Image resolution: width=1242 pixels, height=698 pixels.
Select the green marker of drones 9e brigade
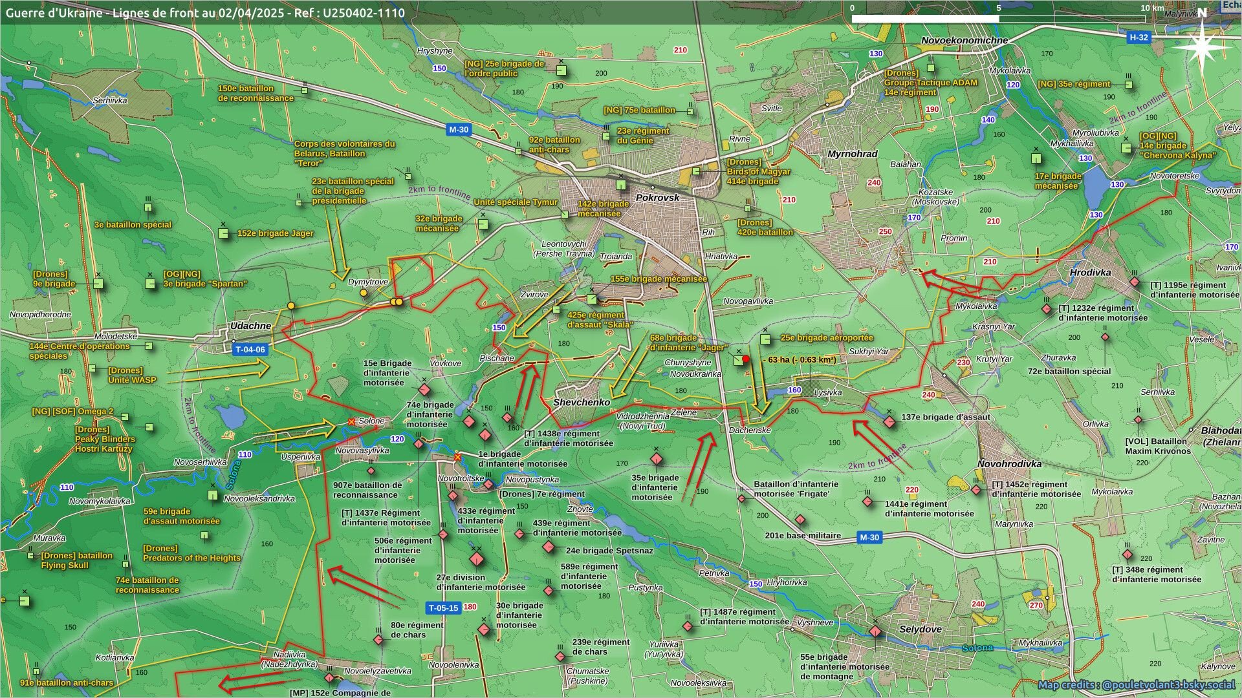(98, 284)
